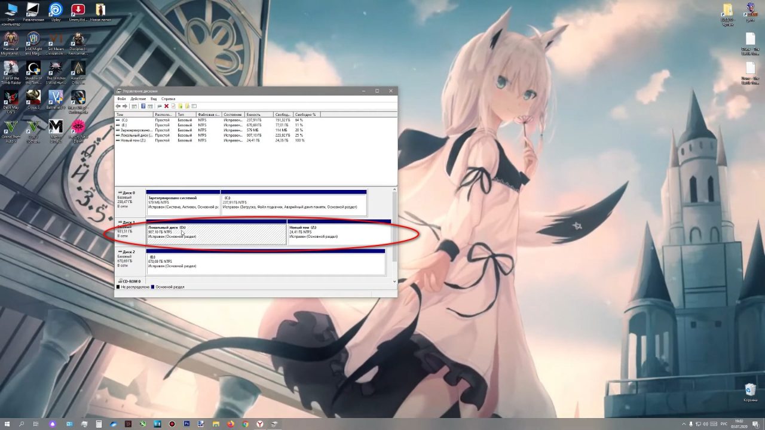Open the Файл menu
The height and width of the screenshot is (430, 765).
(121, 99)
